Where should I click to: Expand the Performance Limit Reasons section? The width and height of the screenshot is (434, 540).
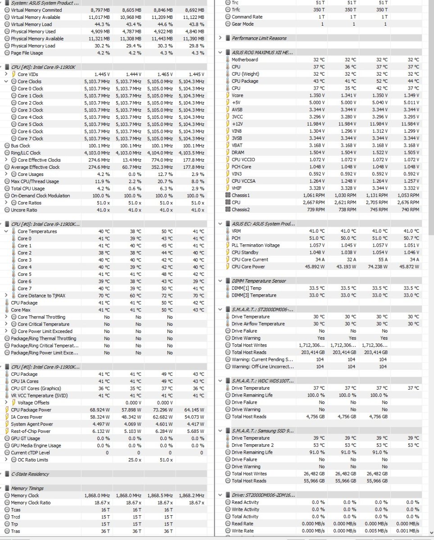(220, 38)
